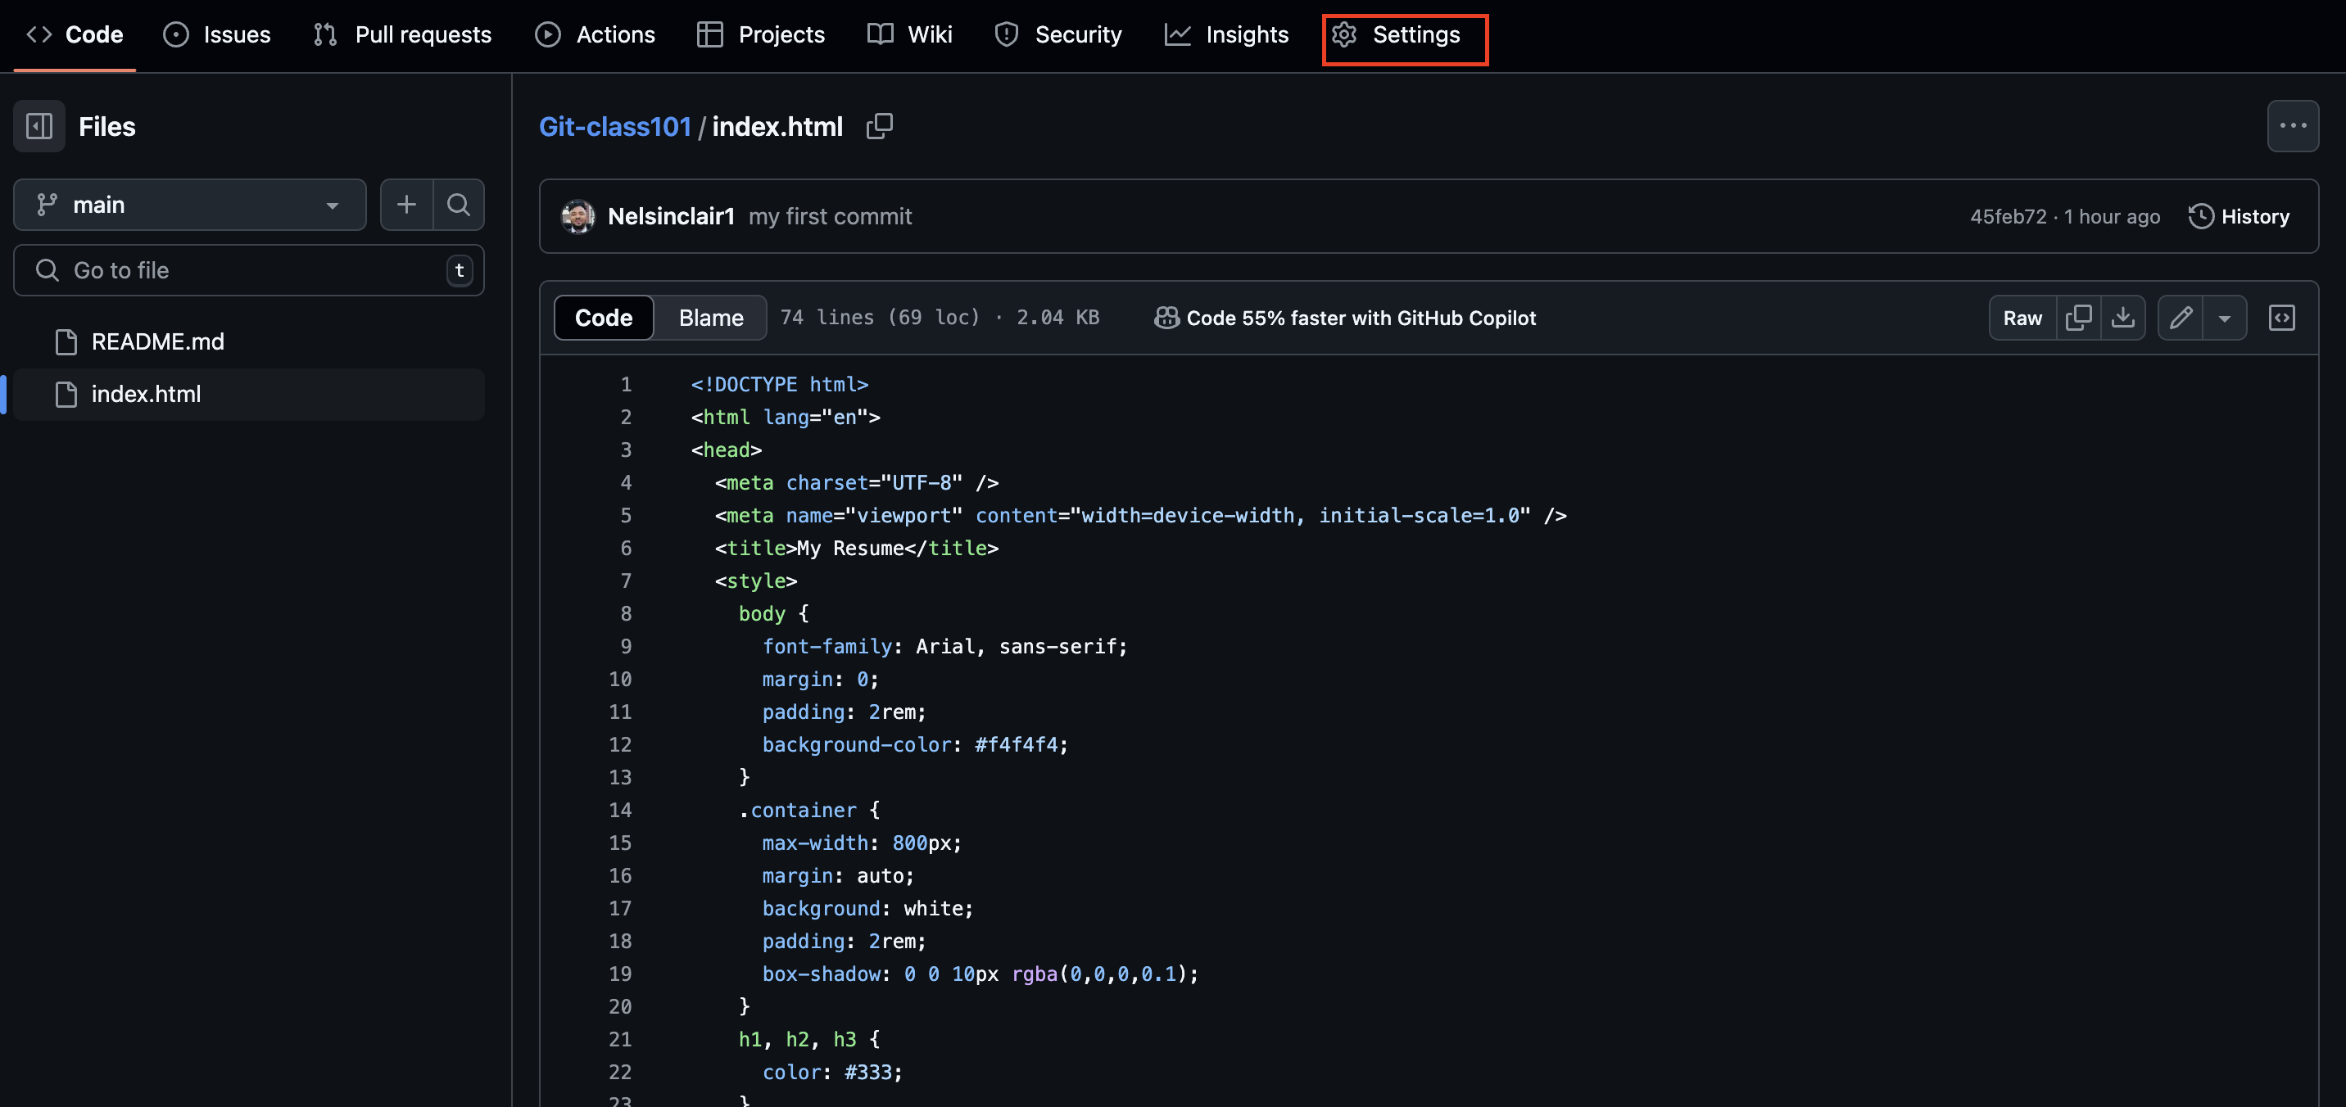
Task: Open the three-dot more options menu
Action: point(2292,125)
